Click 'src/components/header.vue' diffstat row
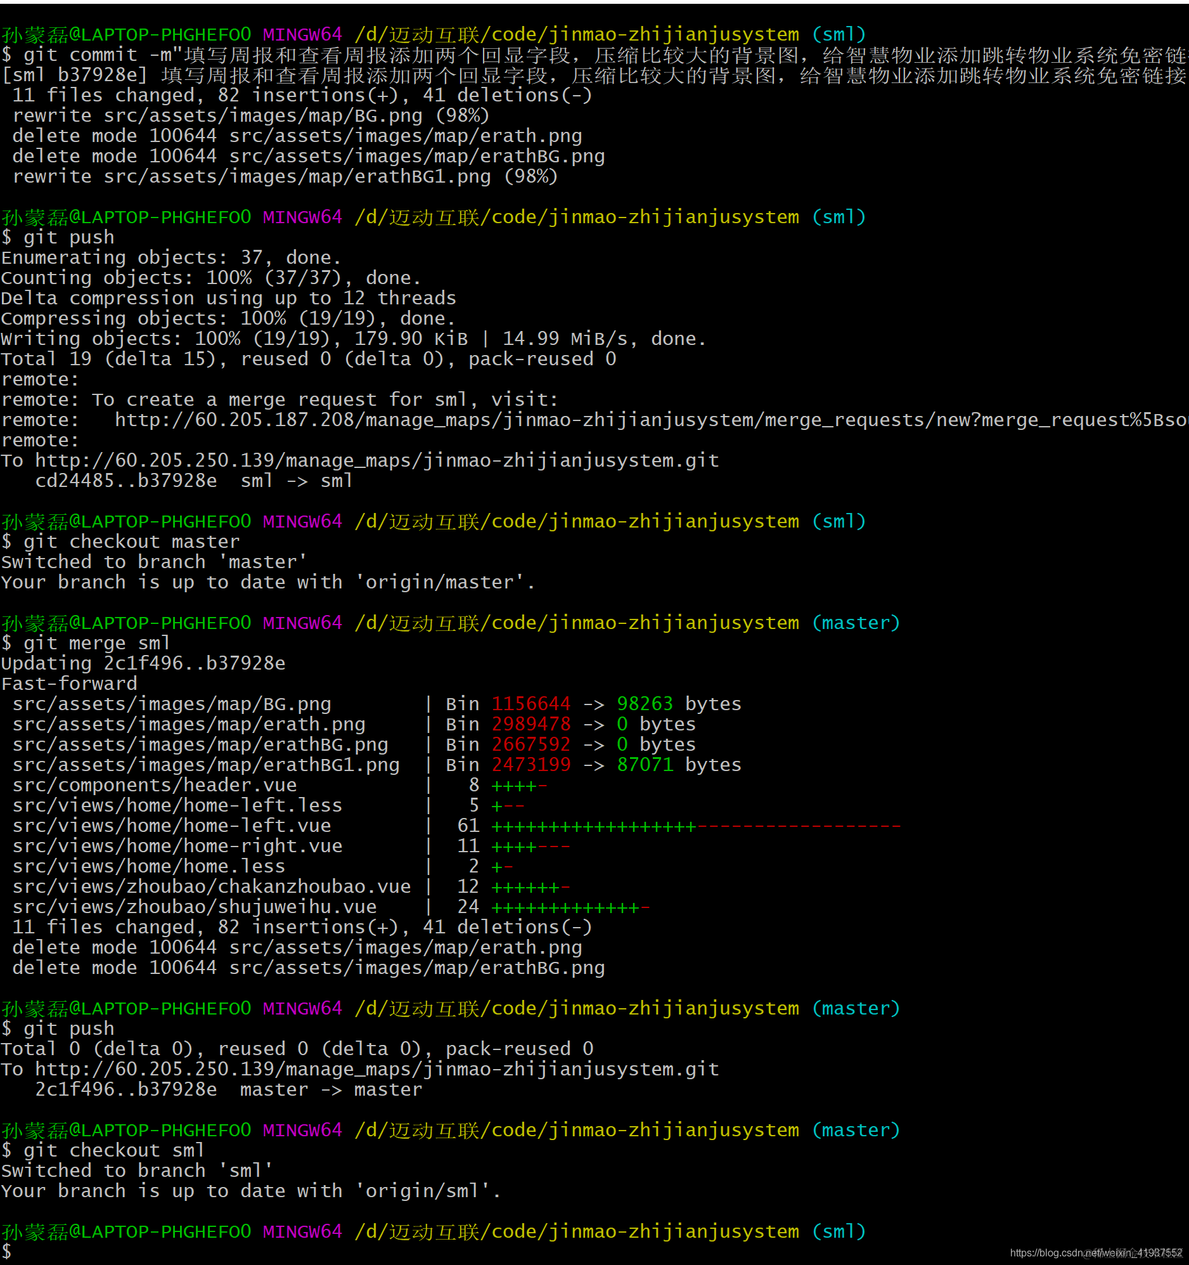1189x1265 pixels. click(280, 785)
